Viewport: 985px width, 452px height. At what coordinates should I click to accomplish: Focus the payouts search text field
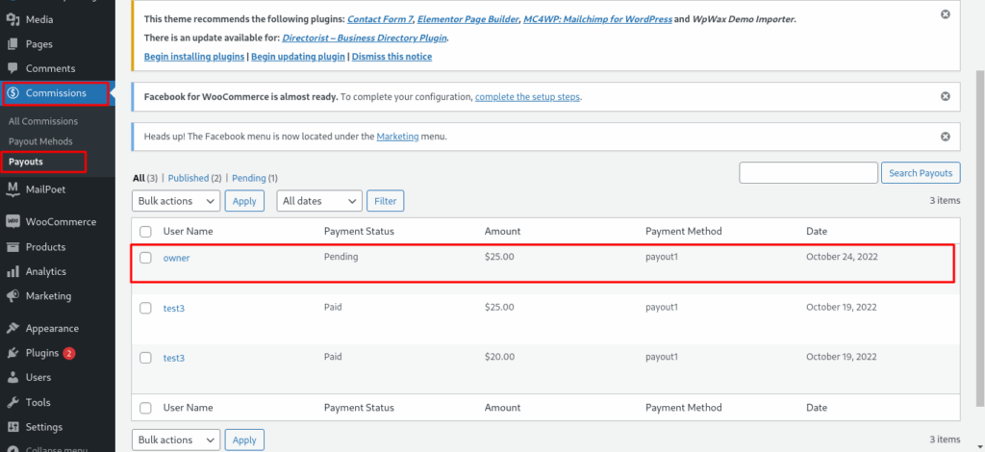tap(808, 173)
